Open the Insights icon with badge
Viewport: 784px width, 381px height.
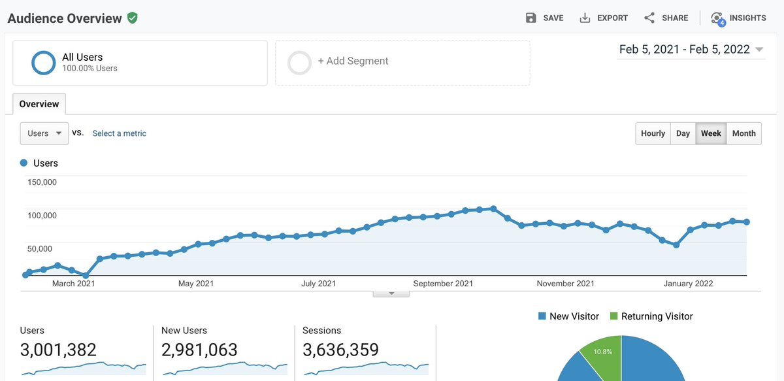pos(717,18)
